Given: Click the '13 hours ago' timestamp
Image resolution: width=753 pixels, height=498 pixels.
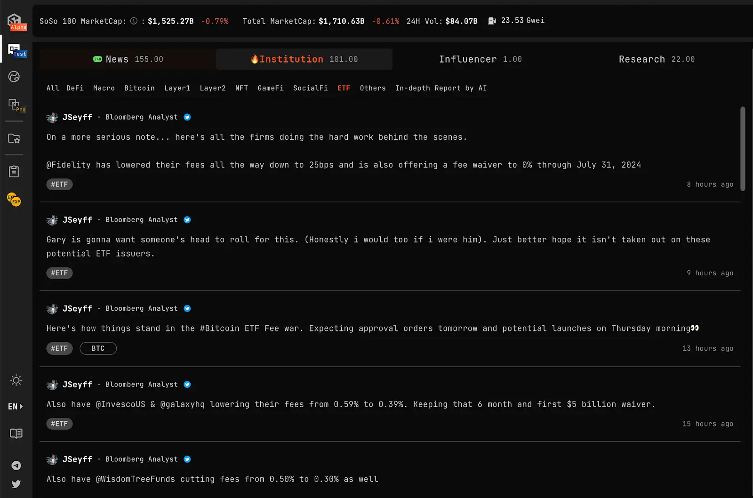Looking at the screenshot, I should pos(708,348).
